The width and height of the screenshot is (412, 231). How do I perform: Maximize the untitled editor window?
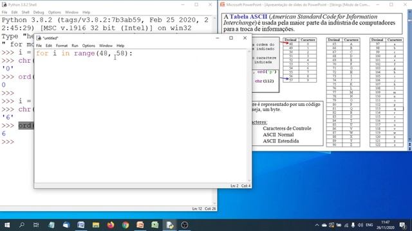click(x=231, y=38)
